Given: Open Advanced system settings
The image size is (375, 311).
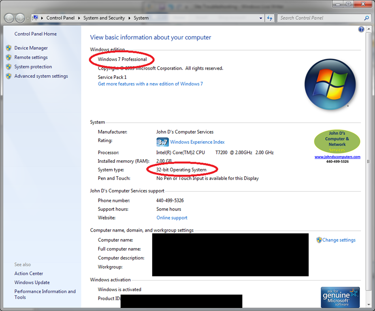Looking at the screenshot, I should pyautogui.click(x=41, y=76).
